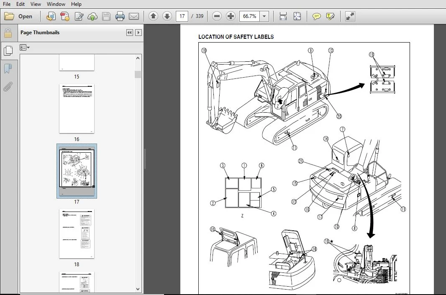Toggle full screen read mode icon
Viewport: 446px width, 295px height.
click(350, 16)
